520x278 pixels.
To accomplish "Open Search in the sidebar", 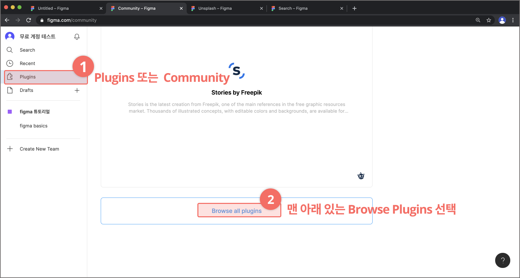I will (x=44, y=50).
